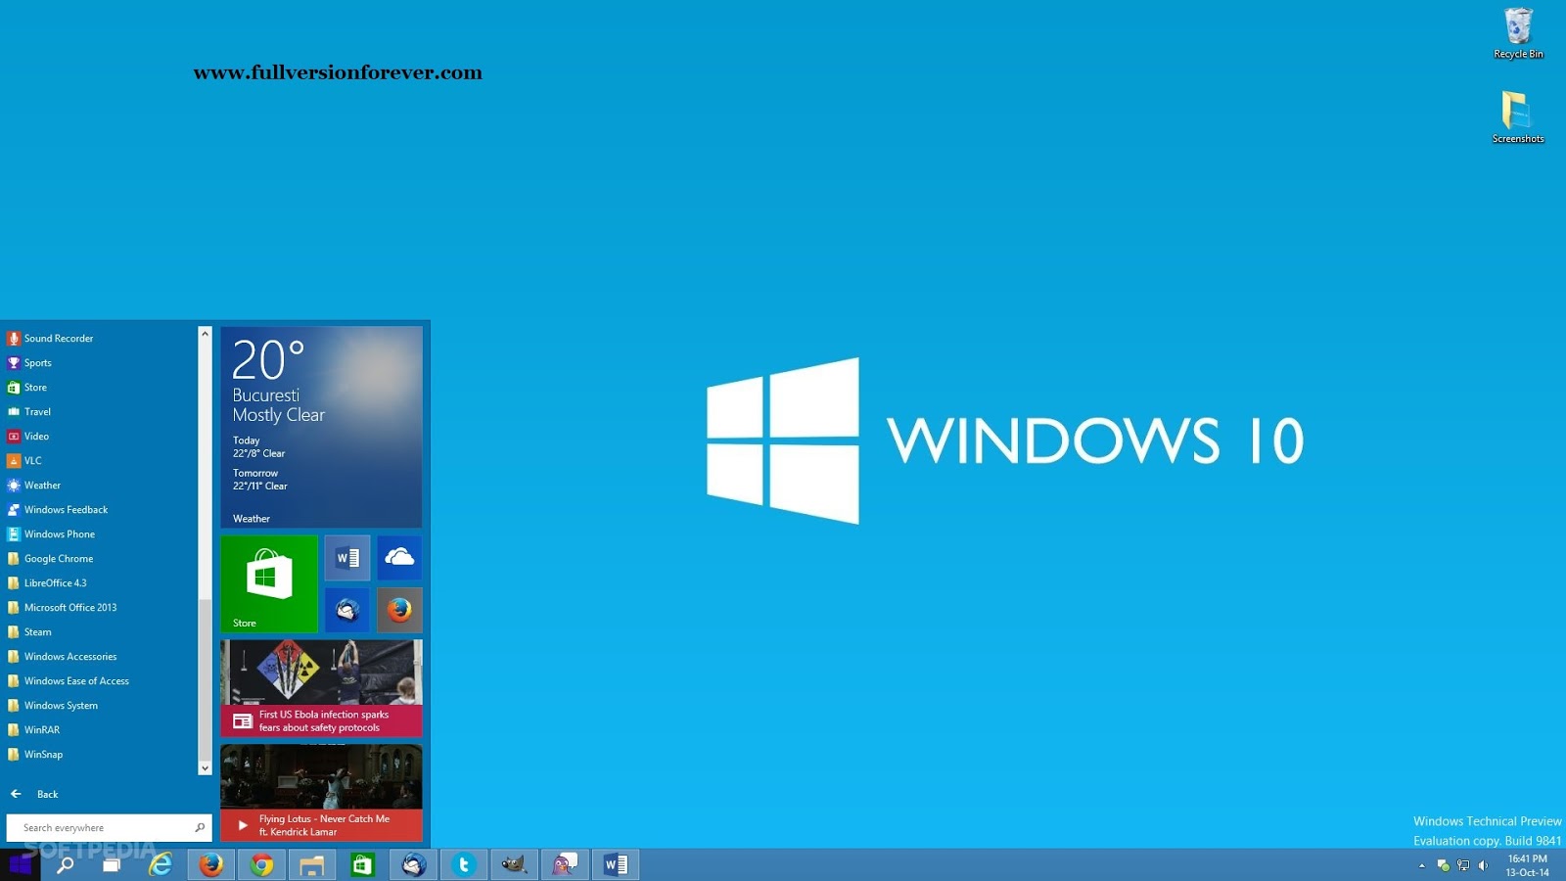Open the Thunderbird tile in Start menu
1566x881 pixels.
pos(347,610)
